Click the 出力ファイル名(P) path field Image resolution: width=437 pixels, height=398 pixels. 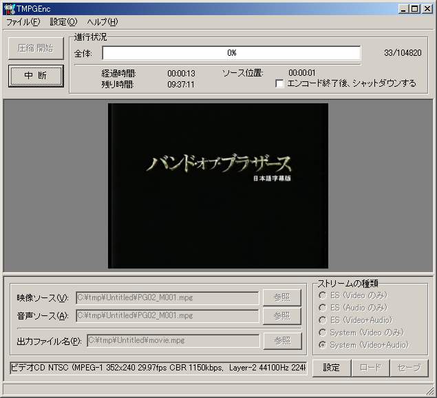(x=173, y=341)
